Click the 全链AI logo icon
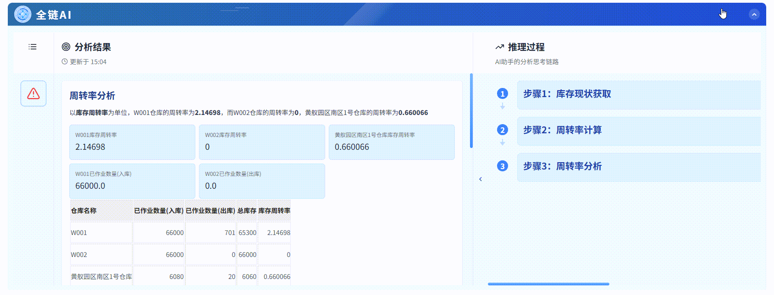This screenshot has height=295, width=774. (x=22, y=15)
